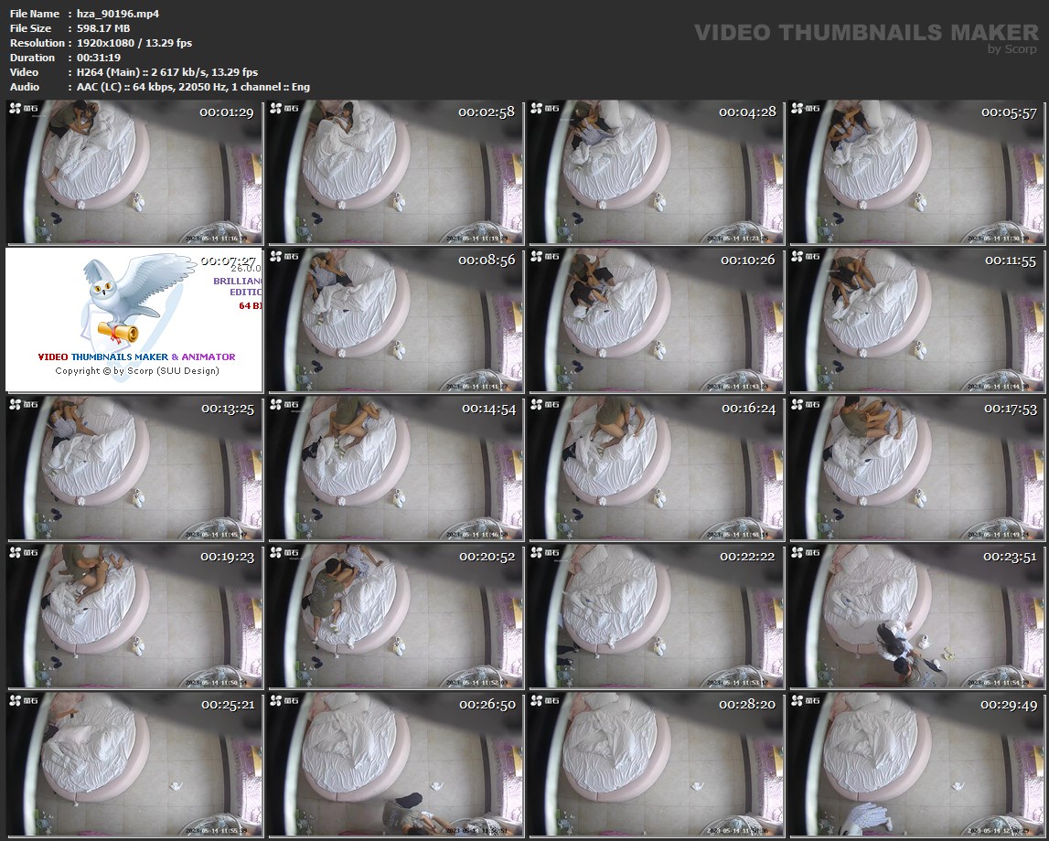
Task: Open the thumbnail stamped 00:26:50
Action: pos(395,765)
